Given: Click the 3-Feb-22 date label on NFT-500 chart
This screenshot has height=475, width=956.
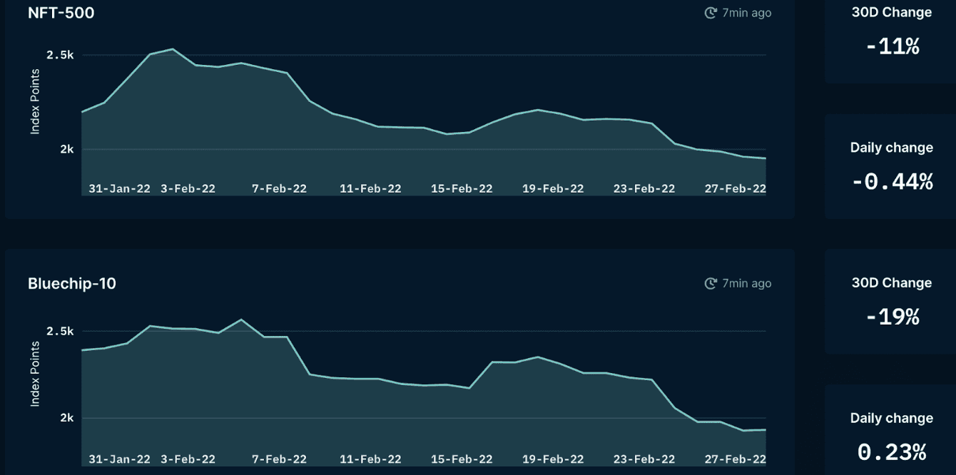Looking at the screenshot, I should pyautogui.click(x=188, y=189).
